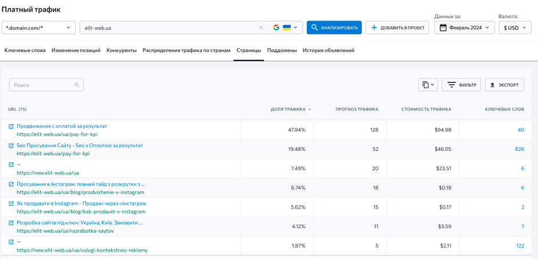This screenshot has width=538, height=259.
Task: Open История объявлений tab
Action: click(329, 50)
